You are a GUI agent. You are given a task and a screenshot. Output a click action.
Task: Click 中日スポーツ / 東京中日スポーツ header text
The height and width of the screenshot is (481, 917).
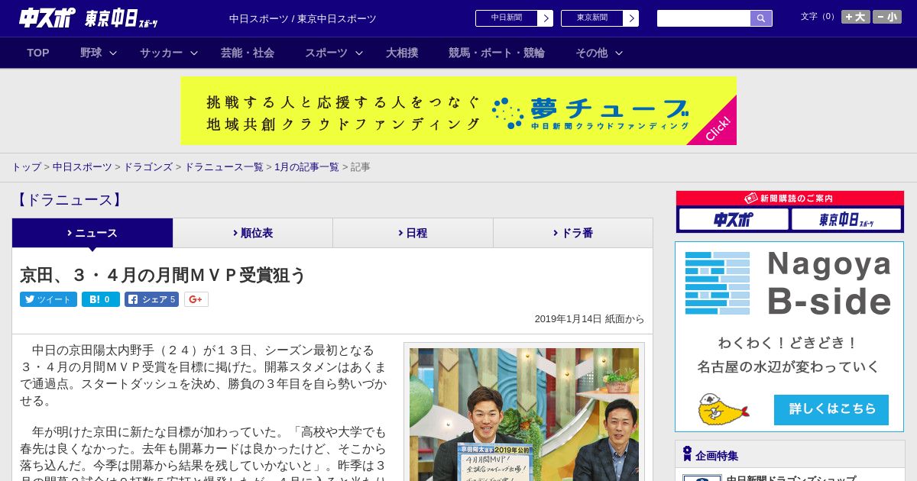pyautogui.click(x=303, y=18)
